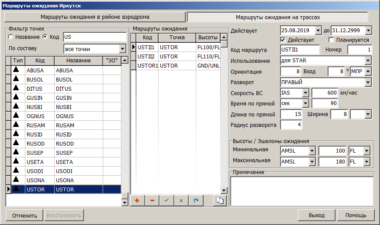
Task: Open the По составу dropdown
Action: [x=122, y=48]
